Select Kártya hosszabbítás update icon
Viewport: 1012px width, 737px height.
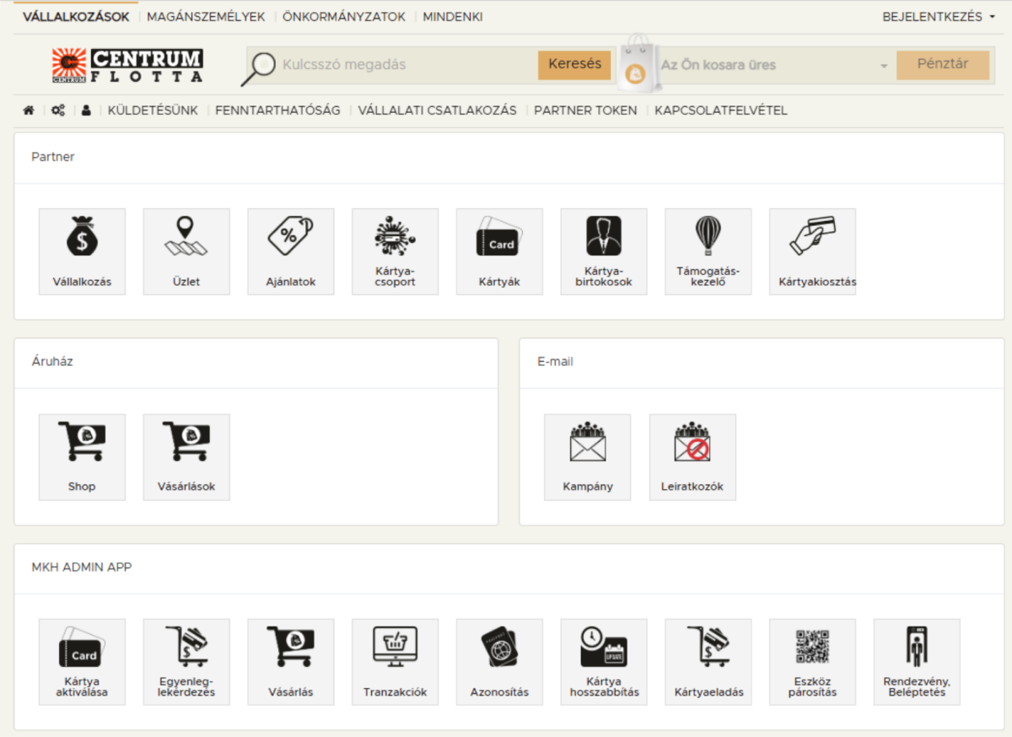tap(603, 648)
